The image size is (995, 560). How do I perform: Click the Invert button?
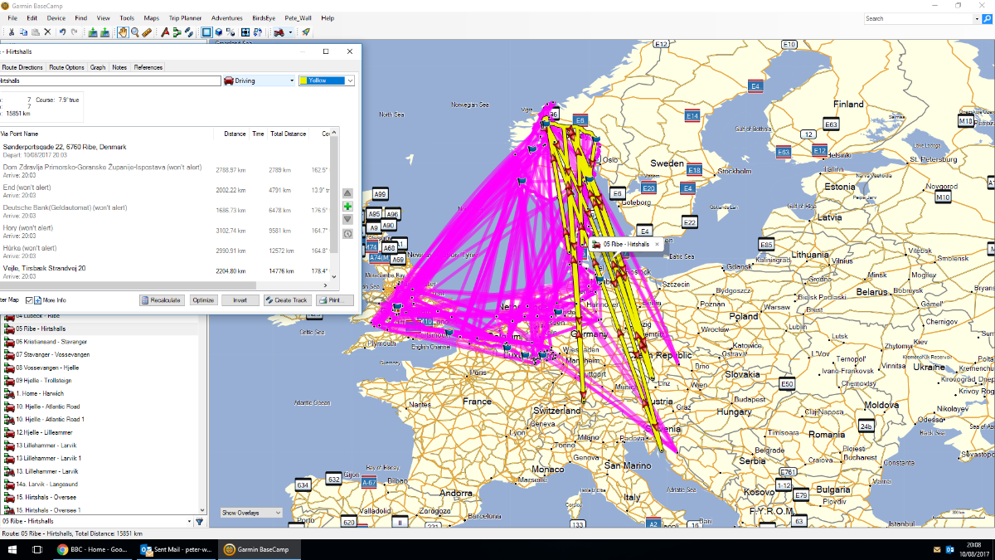240,300
